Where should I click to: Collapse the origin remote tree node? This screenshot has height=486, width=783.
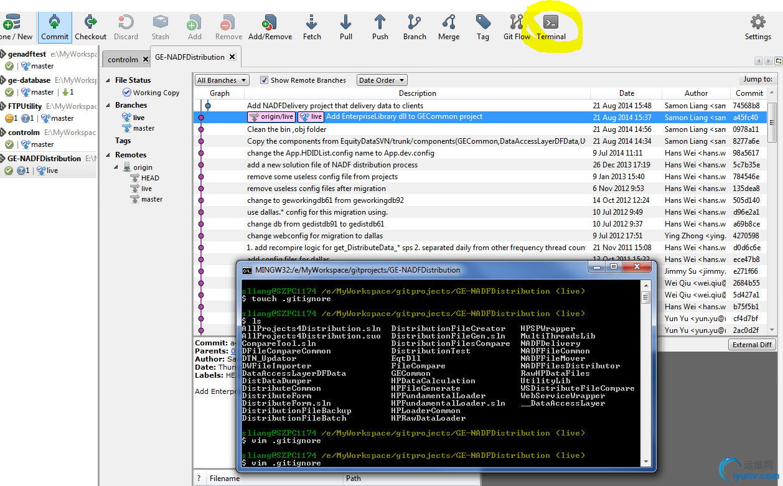click(x=116, y=167)
